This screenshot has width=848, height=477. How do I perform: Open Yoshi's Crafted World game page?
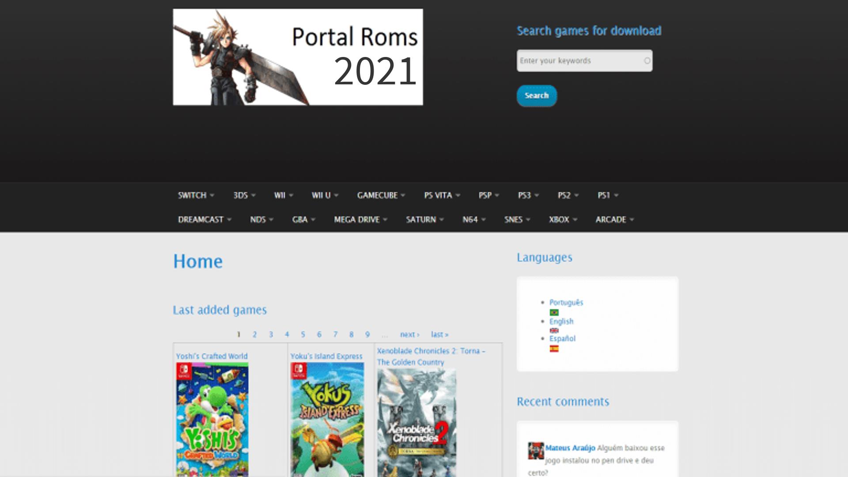(212, 355)
